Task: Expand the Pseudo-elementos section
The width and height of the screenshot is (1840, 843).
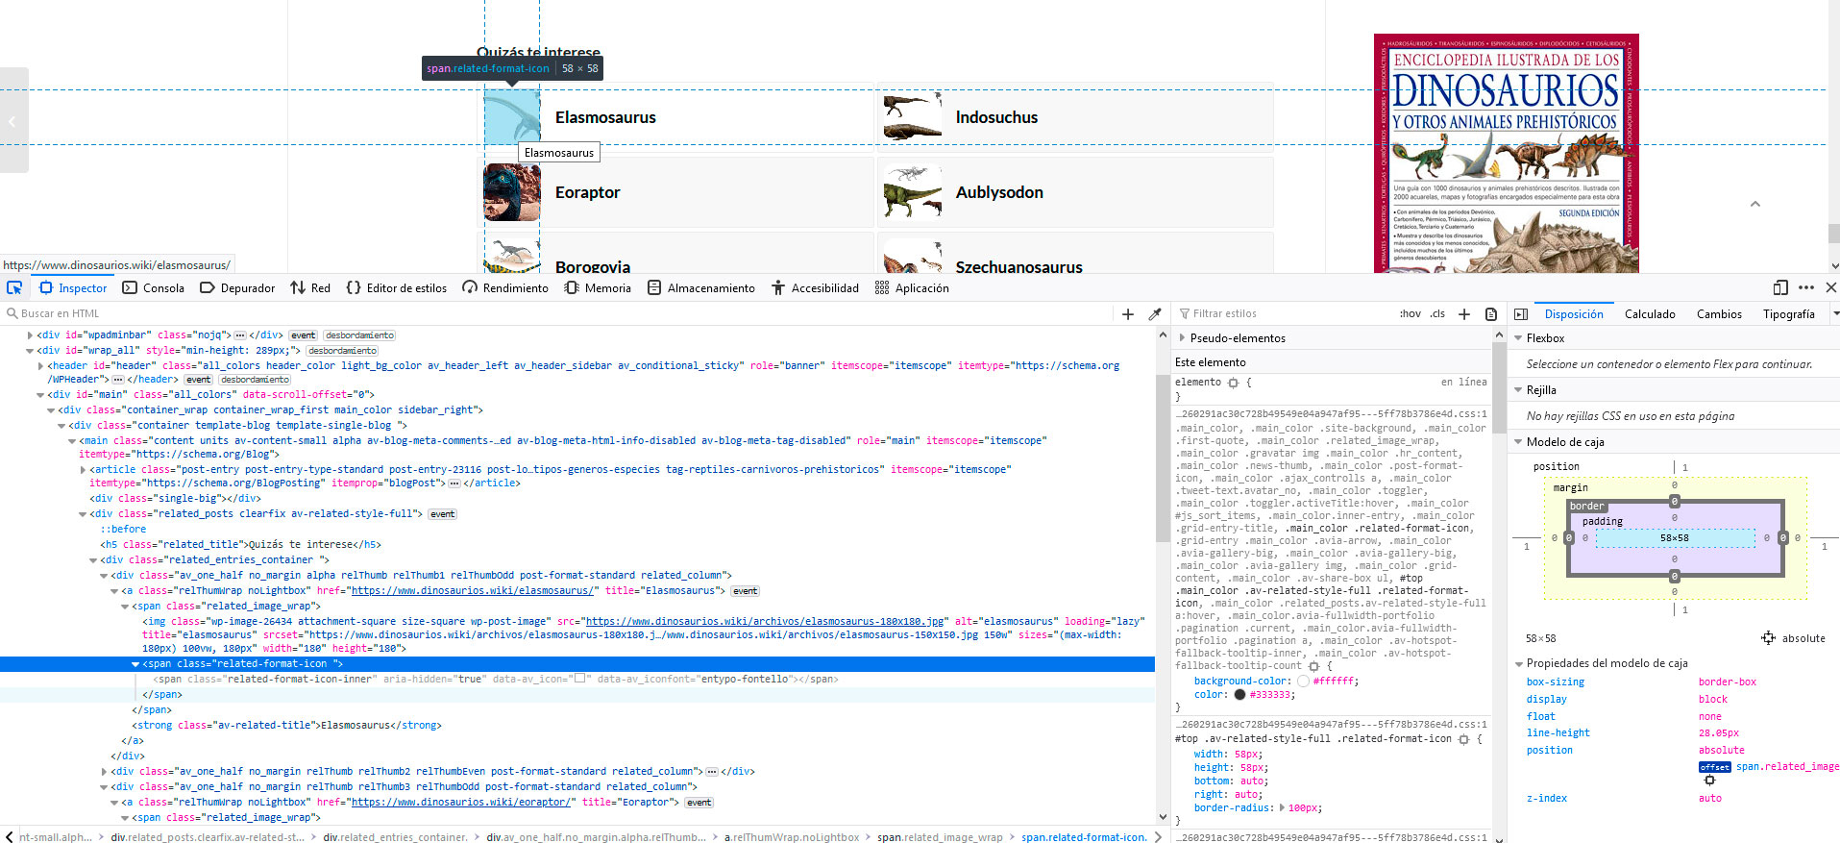Action: click(1182, 337)
